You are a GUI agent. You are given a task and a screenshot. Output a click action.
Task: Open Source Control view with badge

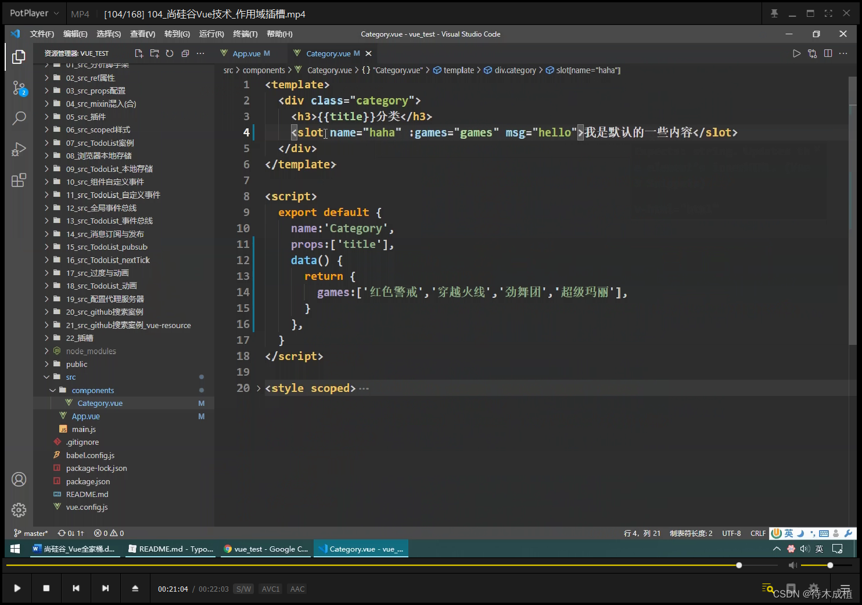19,88
